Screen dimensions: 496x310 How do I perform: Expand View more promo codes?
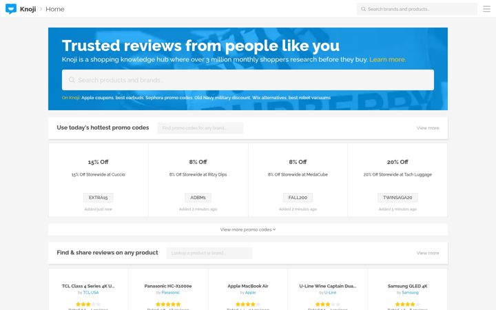[x=248, y=229]
